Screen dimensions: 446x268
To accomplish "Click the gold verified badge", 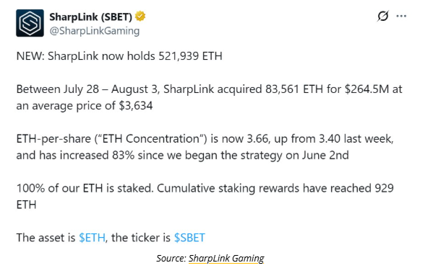I will pos(140,16).
